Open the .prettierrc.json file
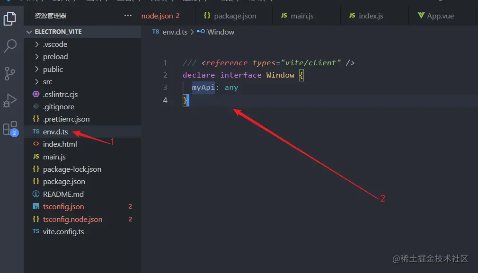The image size is (478, 273). [82, 119]
